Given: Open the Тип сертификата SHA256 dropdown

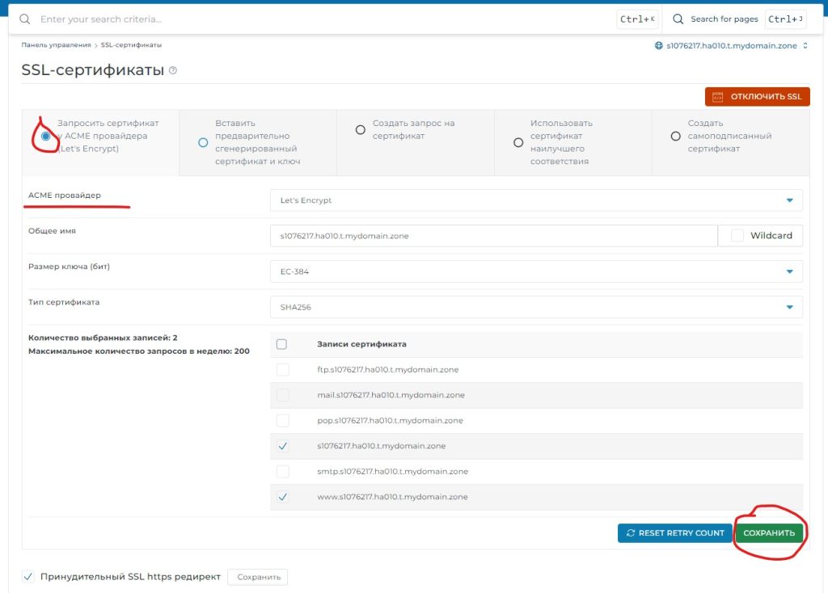Looking at the screenshot, I should [x=535, y=307].
